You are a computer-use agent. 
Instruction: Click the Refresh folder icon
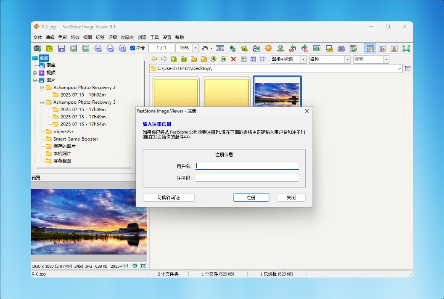click(184, 59)
